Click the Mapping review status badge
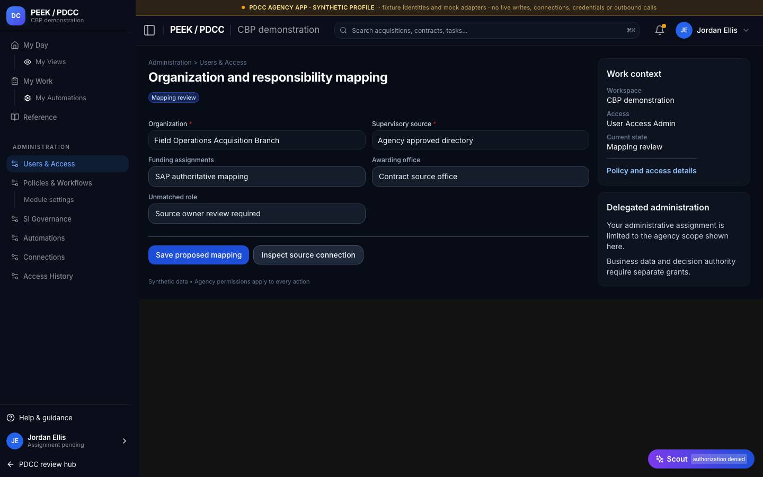 [174, 98]
